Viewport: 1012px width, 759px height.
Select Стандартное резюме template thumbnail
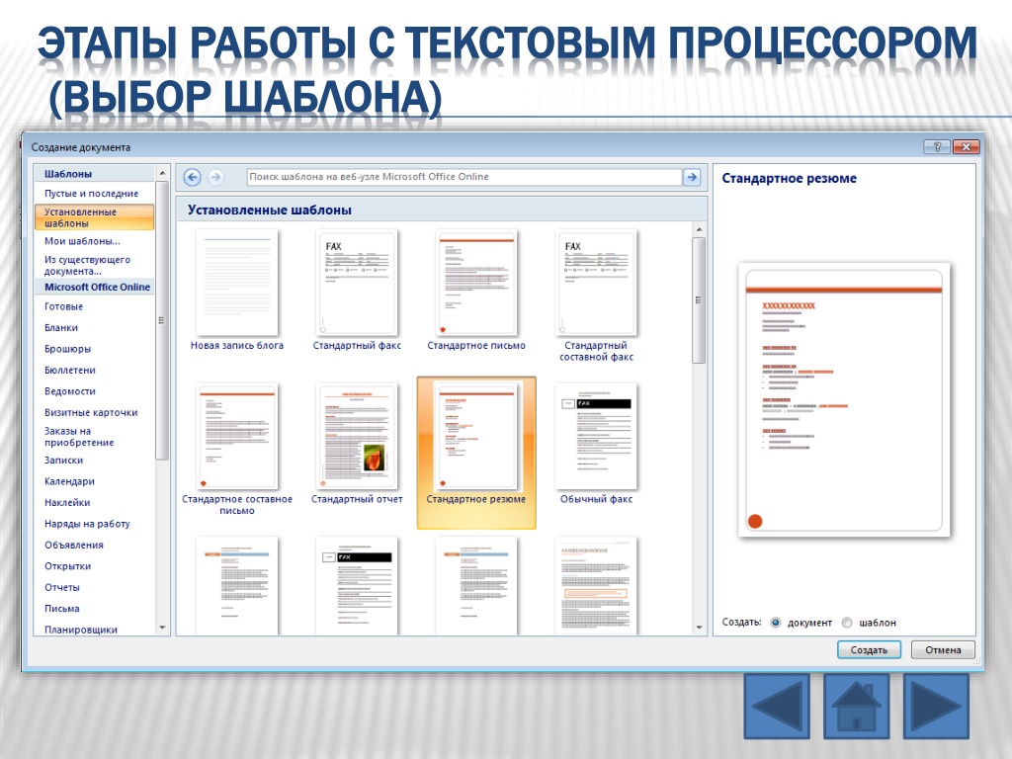[x=476, y=453]
